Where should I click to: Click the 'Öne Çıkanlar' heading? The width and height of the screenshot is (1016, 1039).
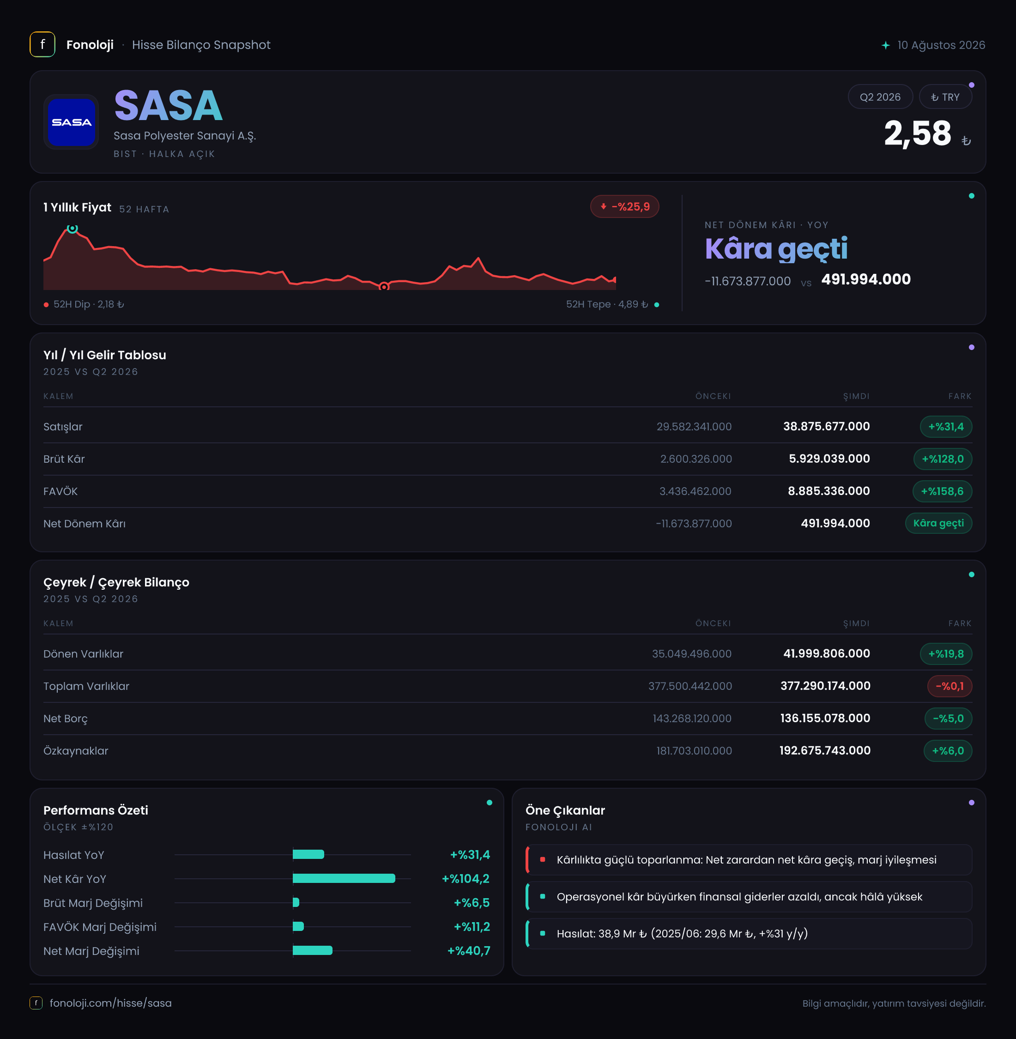click(565, 810)
